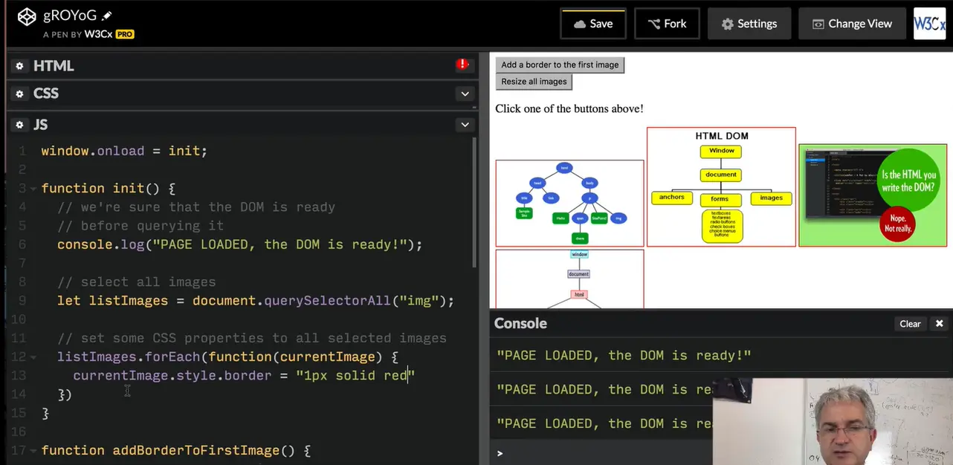Click the console.log code line
953x465 pixels.
[239, 244]
